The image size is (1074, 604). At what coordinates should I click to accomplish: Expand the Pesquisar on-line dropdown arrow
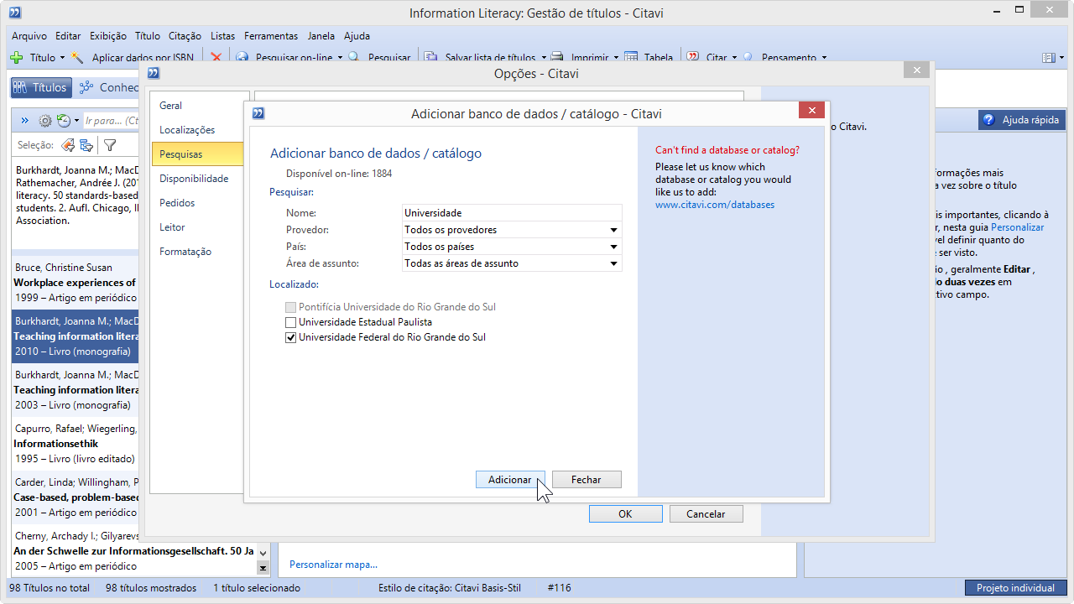coord(340,58)
